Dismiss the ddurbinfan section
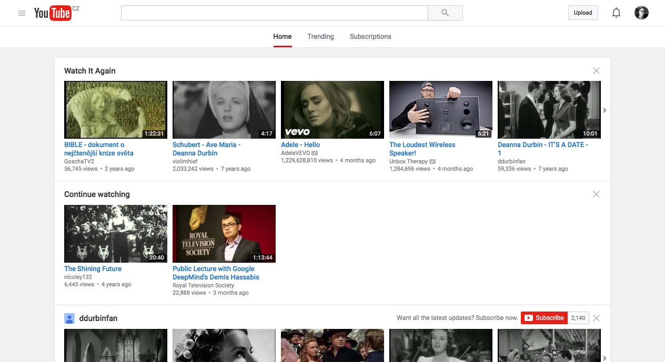Image resolution: width=665 pixels, height=362 pixels. (x=596, y=318)
